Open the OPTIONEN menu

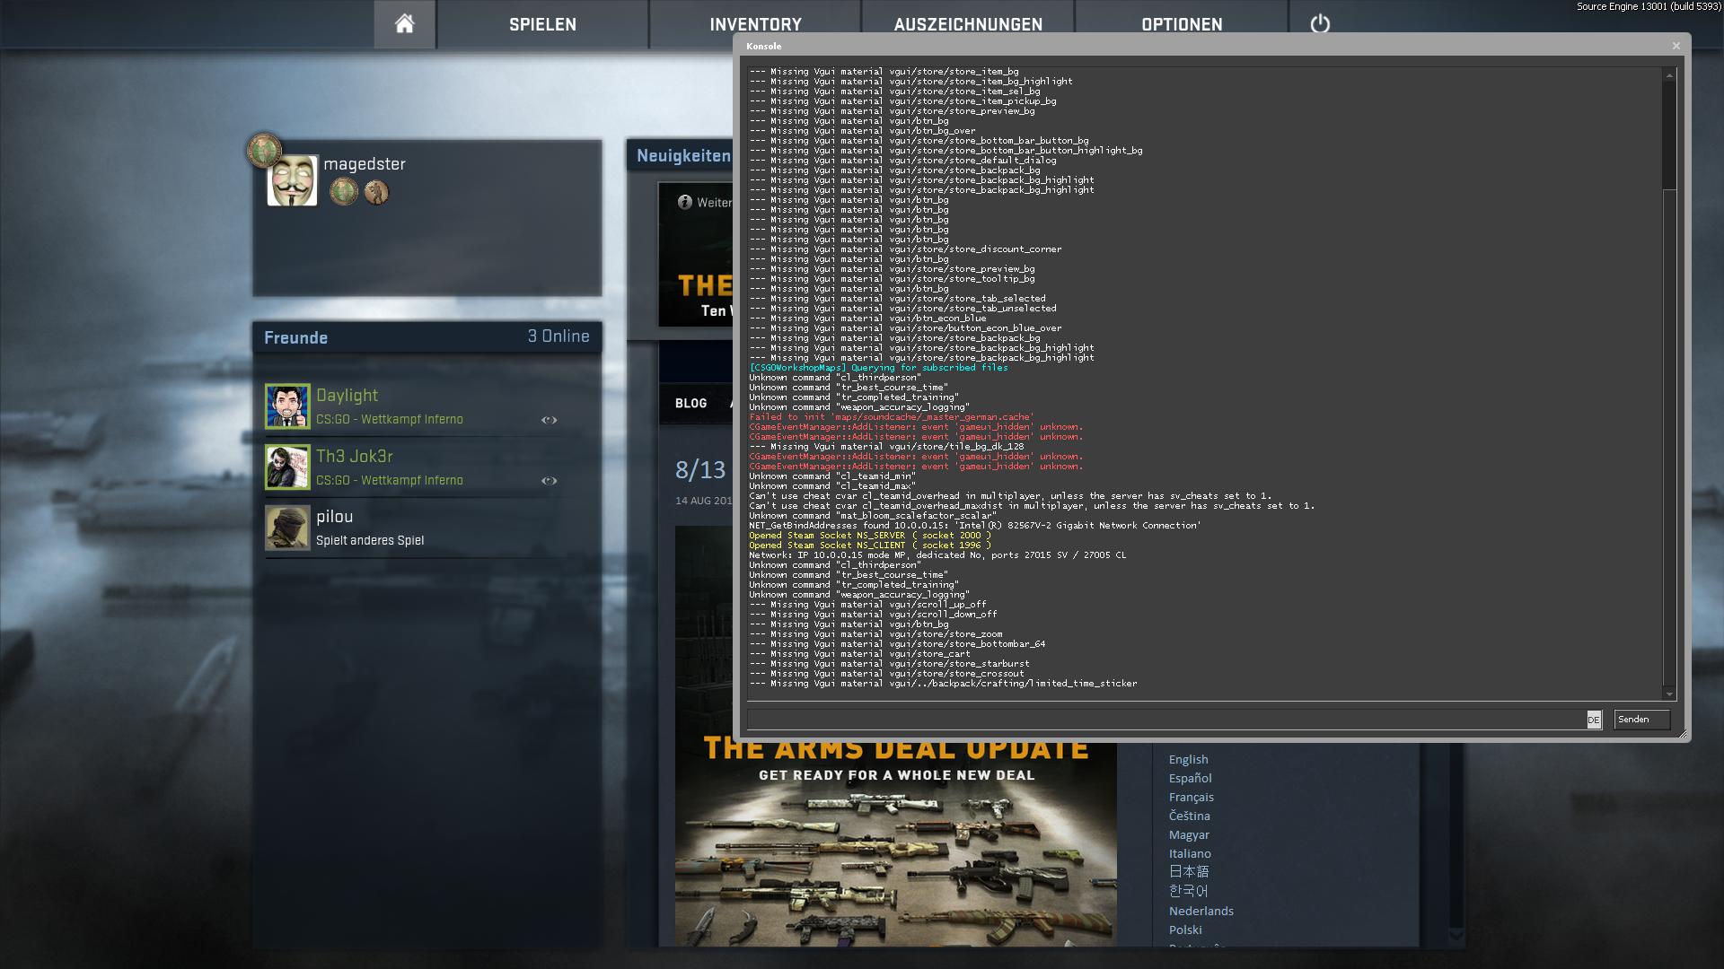tap(1182, 24)
